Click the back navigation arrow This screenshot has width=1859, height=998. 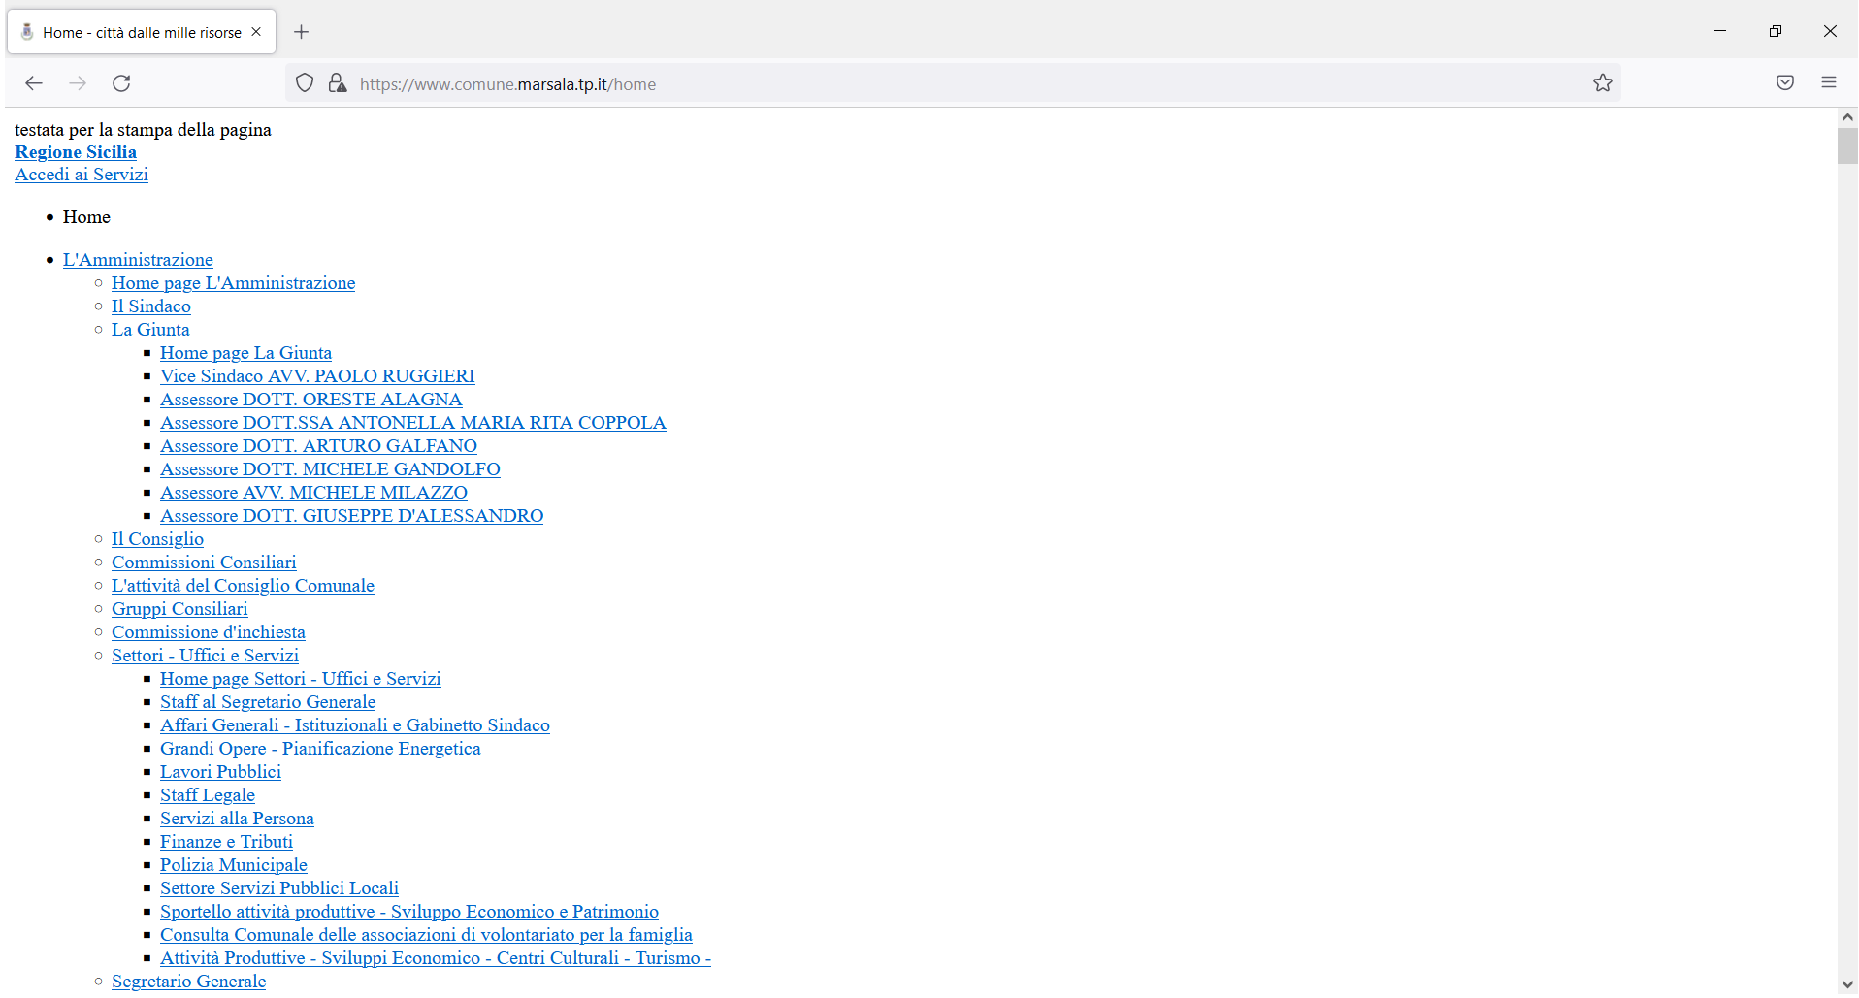[34, 83]
